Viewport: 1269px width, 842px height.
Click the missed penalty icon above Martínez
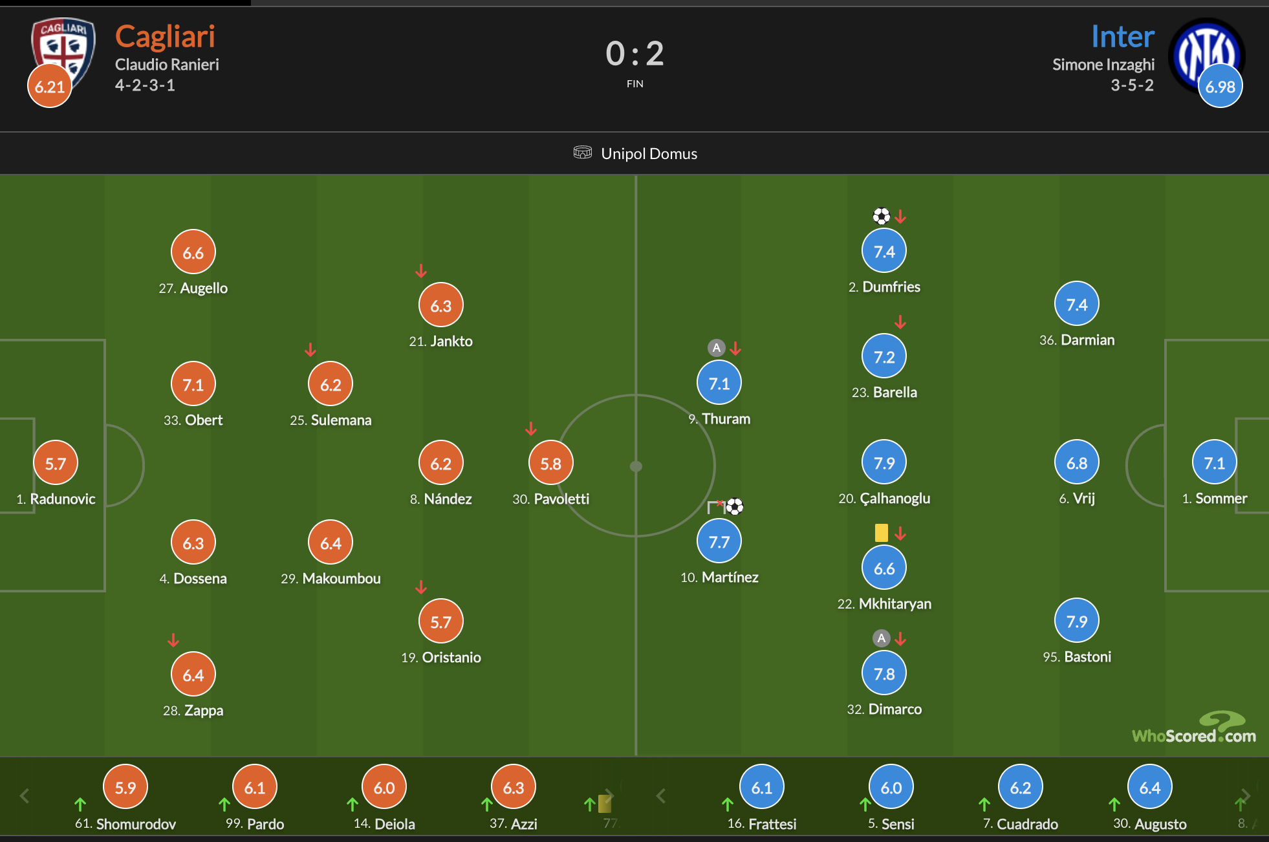[716, 506]
